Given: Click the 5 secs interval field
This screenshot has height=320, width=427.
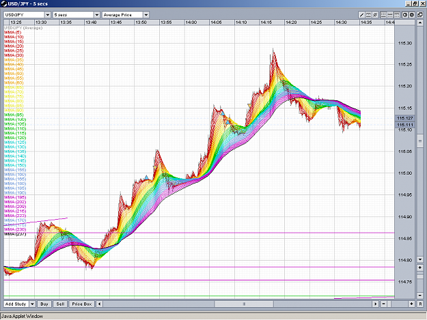Looking at the screenshot, I should tap(73, 15).
